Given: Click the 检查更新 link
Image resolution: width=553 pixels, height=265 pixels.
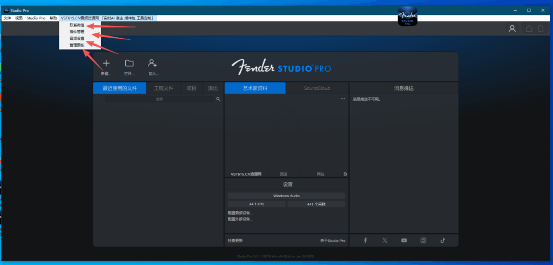Looking at the screenshot, I should [x=235, y=241].
